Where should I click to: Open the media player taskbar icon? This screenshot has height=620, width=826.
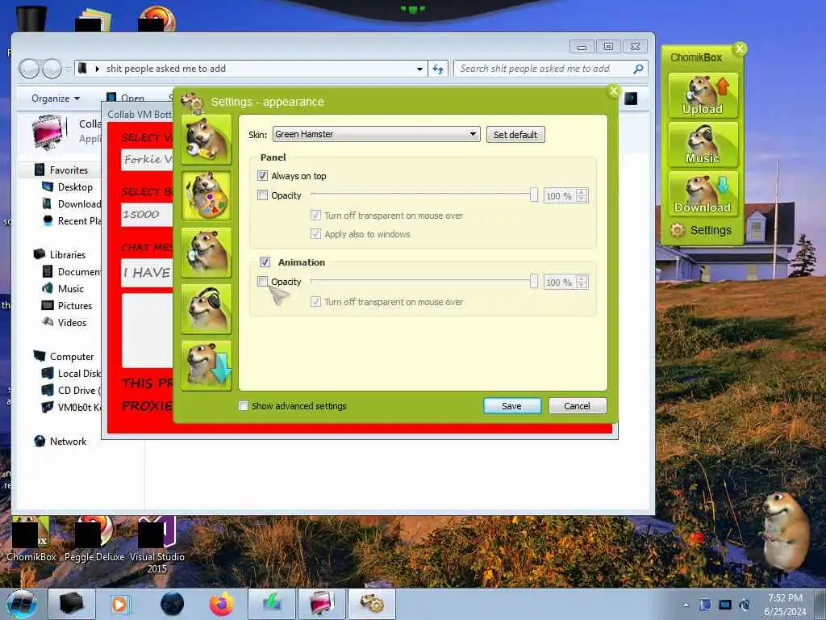click(122, 604)
